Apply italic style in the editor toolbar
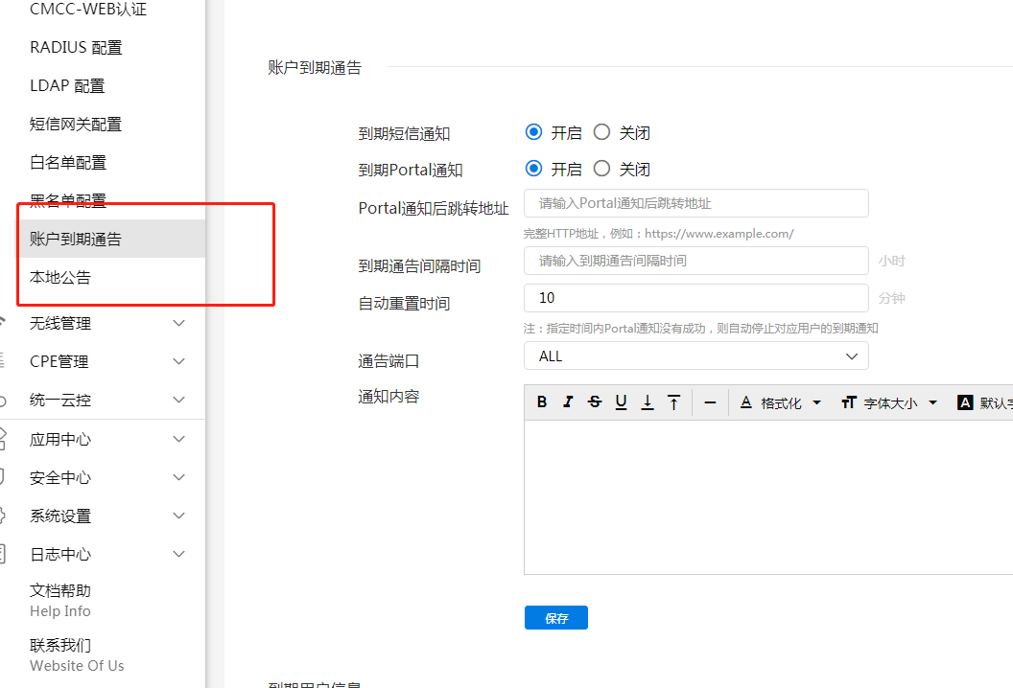This screenshot has height=688, width=1013. (568, 402)
